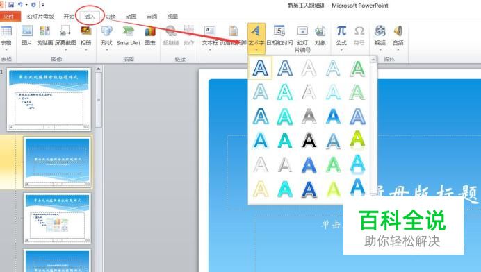Select the highlighted title layout thumbnail
Image resolution: width=481 pixels, height=272 pixels.
click(x=58, y=162)
